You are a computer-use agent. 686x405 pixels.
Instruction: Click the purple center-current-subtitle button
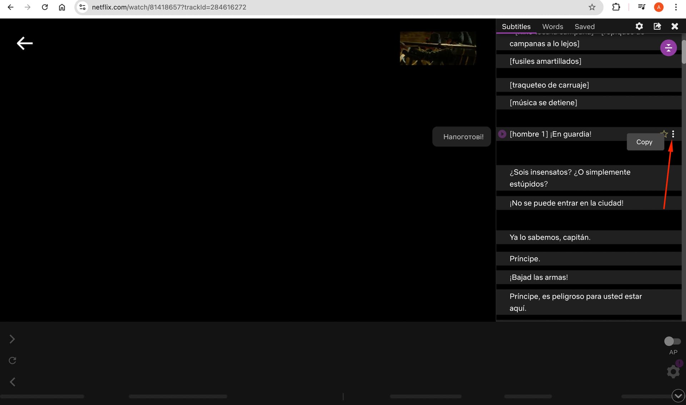[668, 48]
